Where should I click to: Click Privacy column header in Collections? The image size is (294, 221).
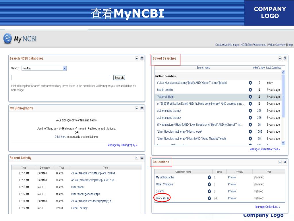pos(239,172)
